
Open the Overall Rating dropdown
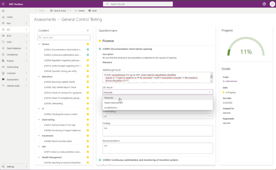tap(158, 116)
